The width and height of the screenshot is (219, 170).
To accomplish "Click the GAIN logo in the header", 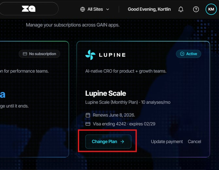I will pyautogui.click(x=29, y=9).
